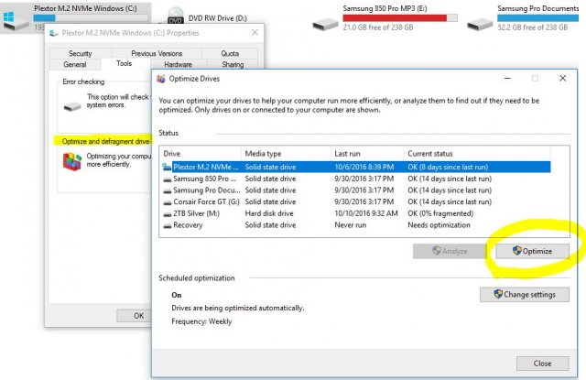This screenshot has height=380, width=586.
Task: Go to the Quota tab
Action: [x=229, y=54]
